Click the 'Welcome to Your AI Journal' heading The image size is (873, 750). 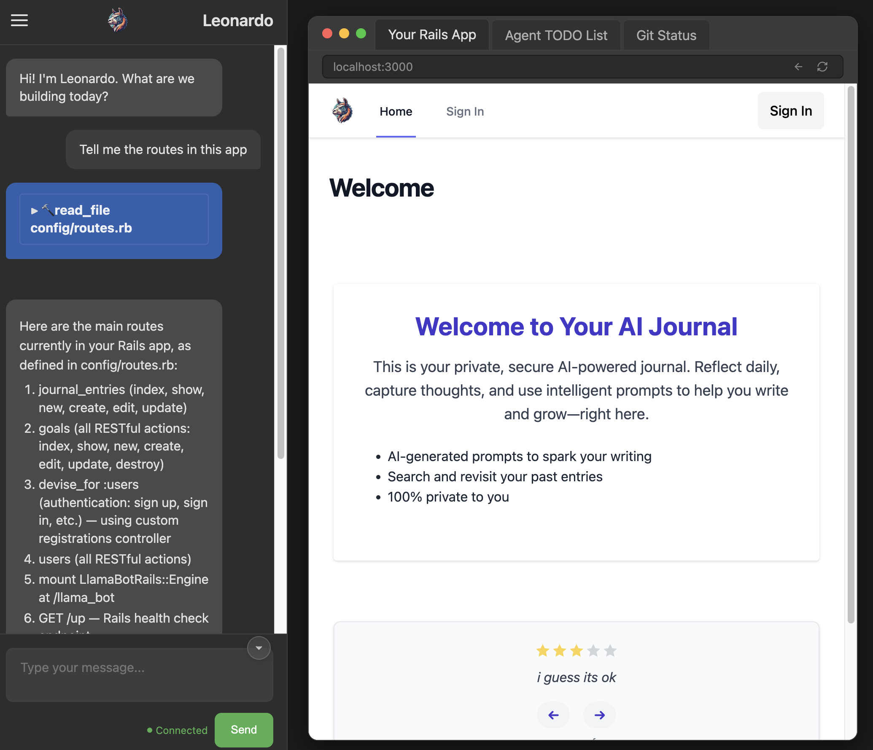(576, 326)
